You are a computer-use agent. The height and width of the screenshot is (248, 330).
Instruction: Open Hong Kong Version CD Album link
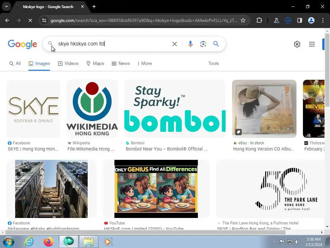coord(263,149)
